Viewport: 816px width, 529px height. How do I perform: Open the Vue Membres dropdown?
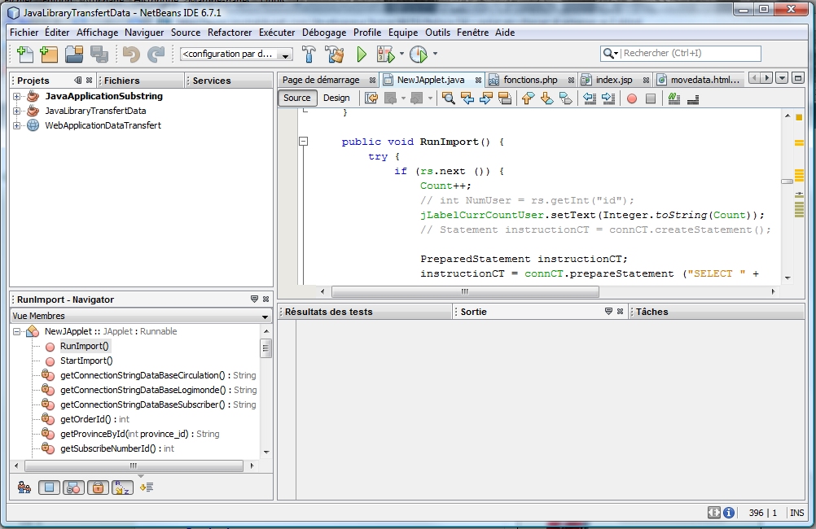point(265,316)
